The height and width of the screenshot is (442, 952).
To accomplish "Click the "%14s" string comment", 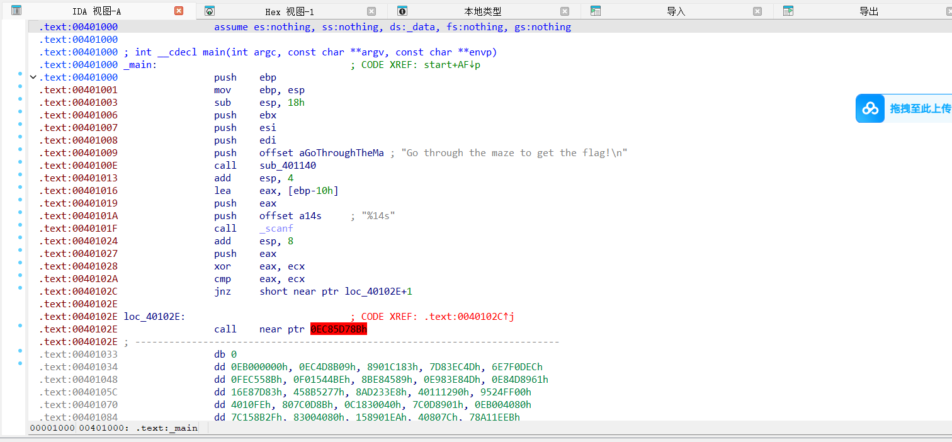I will click(378, 216).
